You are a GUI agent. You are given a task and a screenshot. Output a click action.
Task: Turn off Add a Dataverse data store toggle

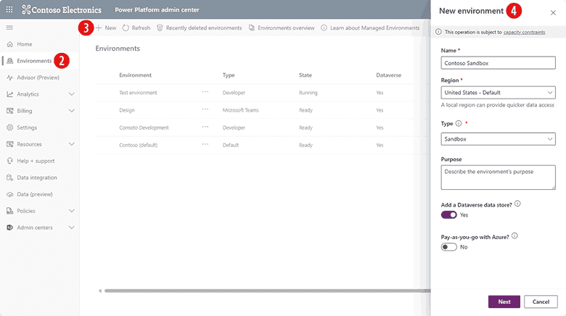point(448,215)
